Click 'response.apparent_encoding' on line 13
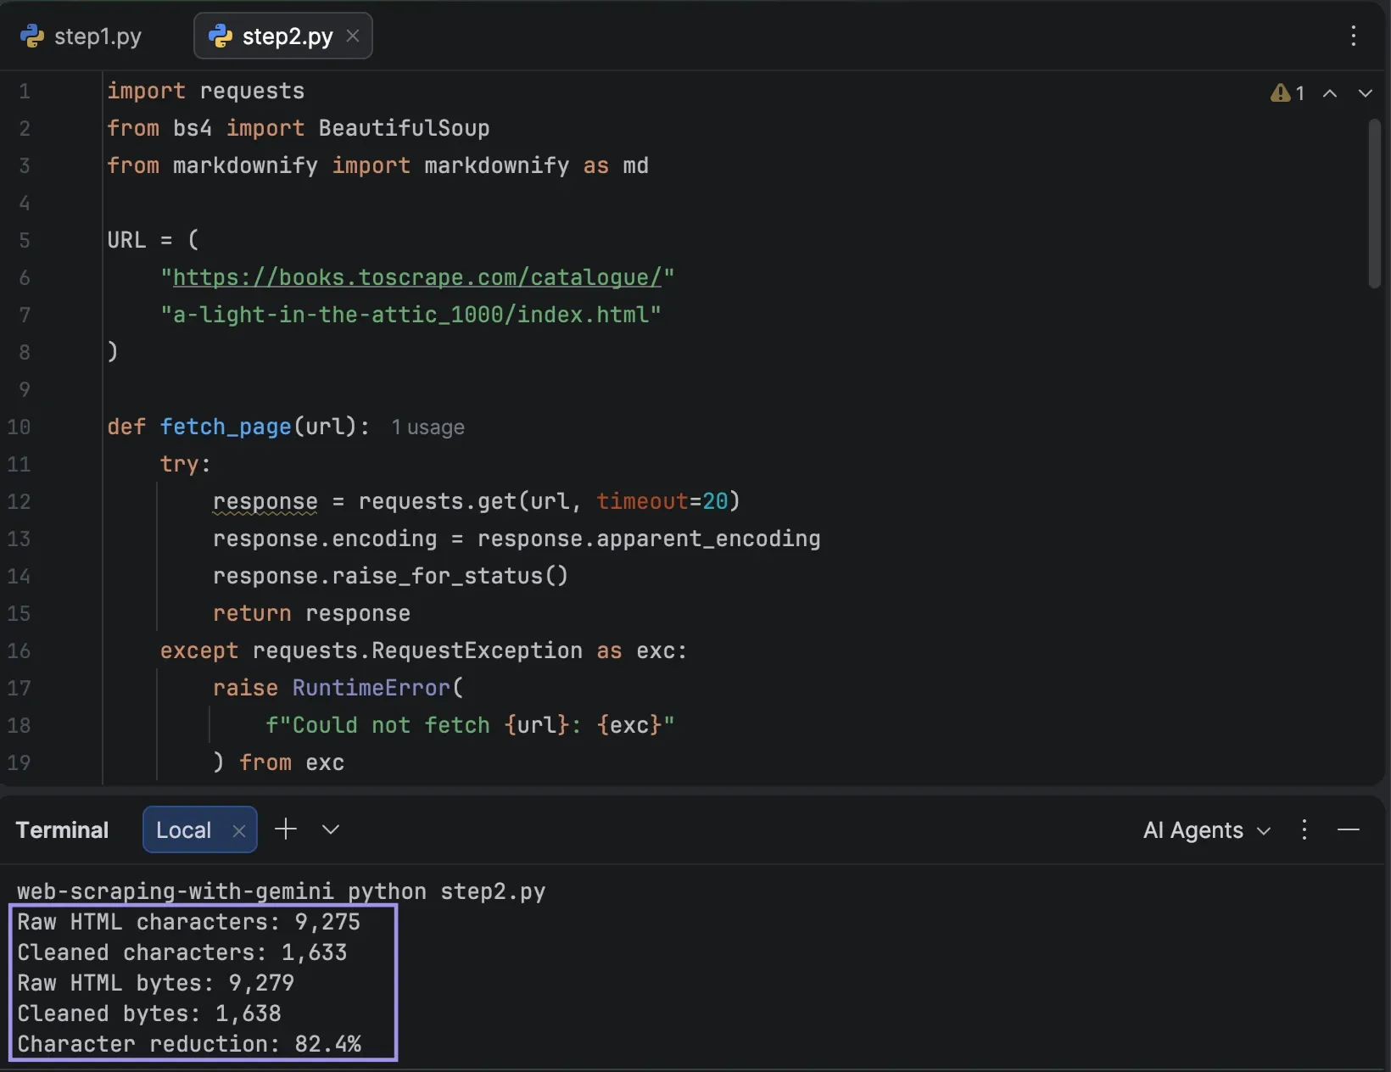Viewport: 1391px width, 1072px height. 649,539
